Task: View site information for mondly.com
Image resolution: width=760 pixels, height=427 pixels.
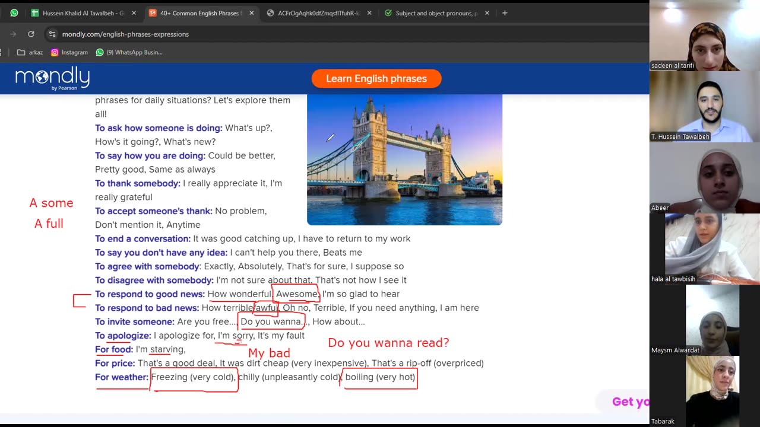Action: click(x=52, y=34)
